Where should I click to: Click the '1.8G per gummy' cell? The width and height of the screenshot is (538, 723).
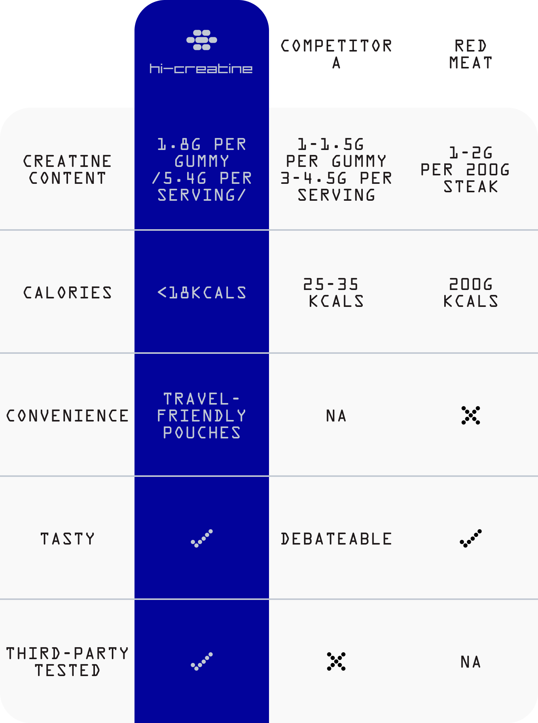[x=202, y=170]
